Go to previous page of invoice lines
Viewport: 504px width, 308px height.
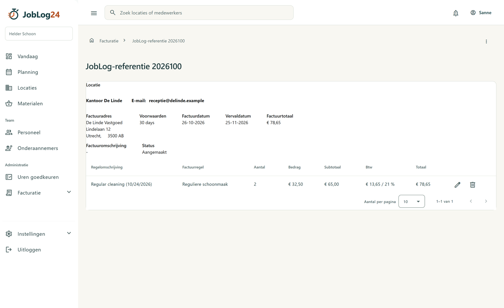(471, 201)
